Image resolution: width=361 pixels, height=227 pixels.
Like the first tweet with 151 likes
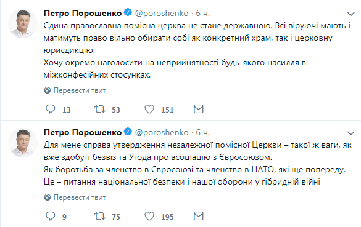(x=149, y=109)
